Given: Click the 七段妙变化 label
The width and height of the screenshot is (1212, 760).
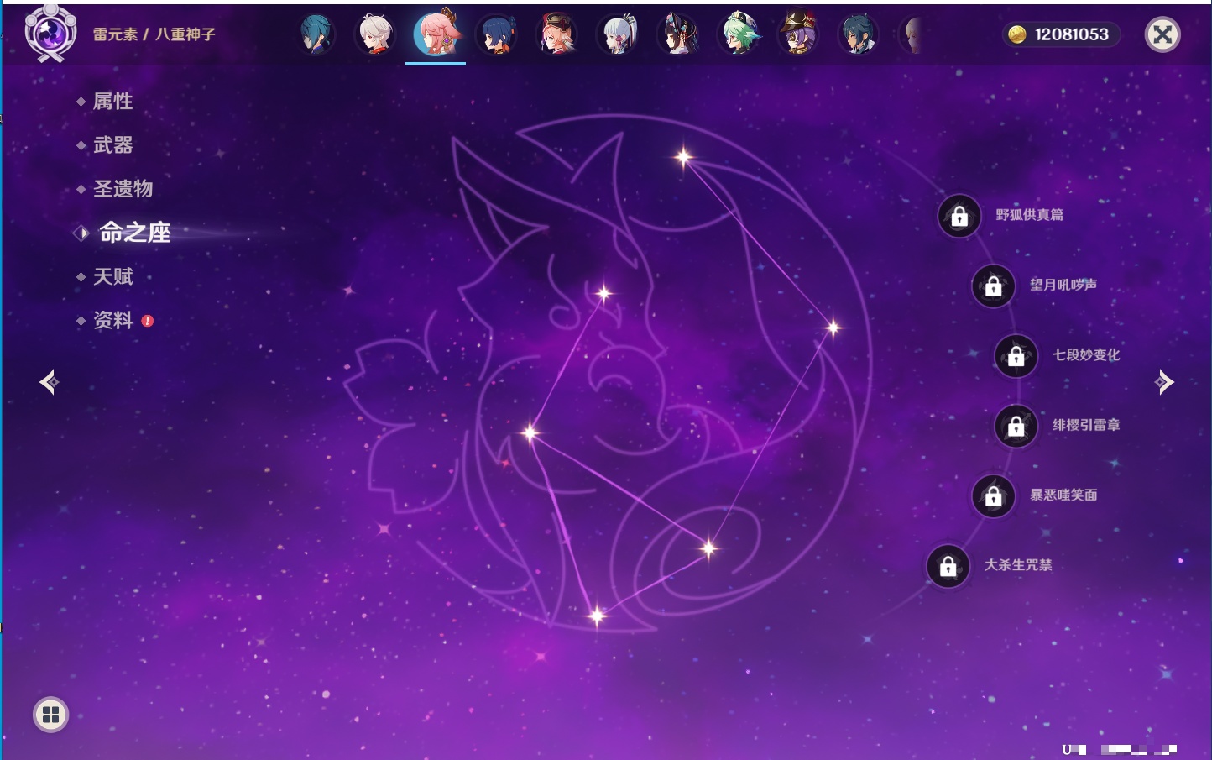Looking at the screenshot, I should (x=1086, y=354).
